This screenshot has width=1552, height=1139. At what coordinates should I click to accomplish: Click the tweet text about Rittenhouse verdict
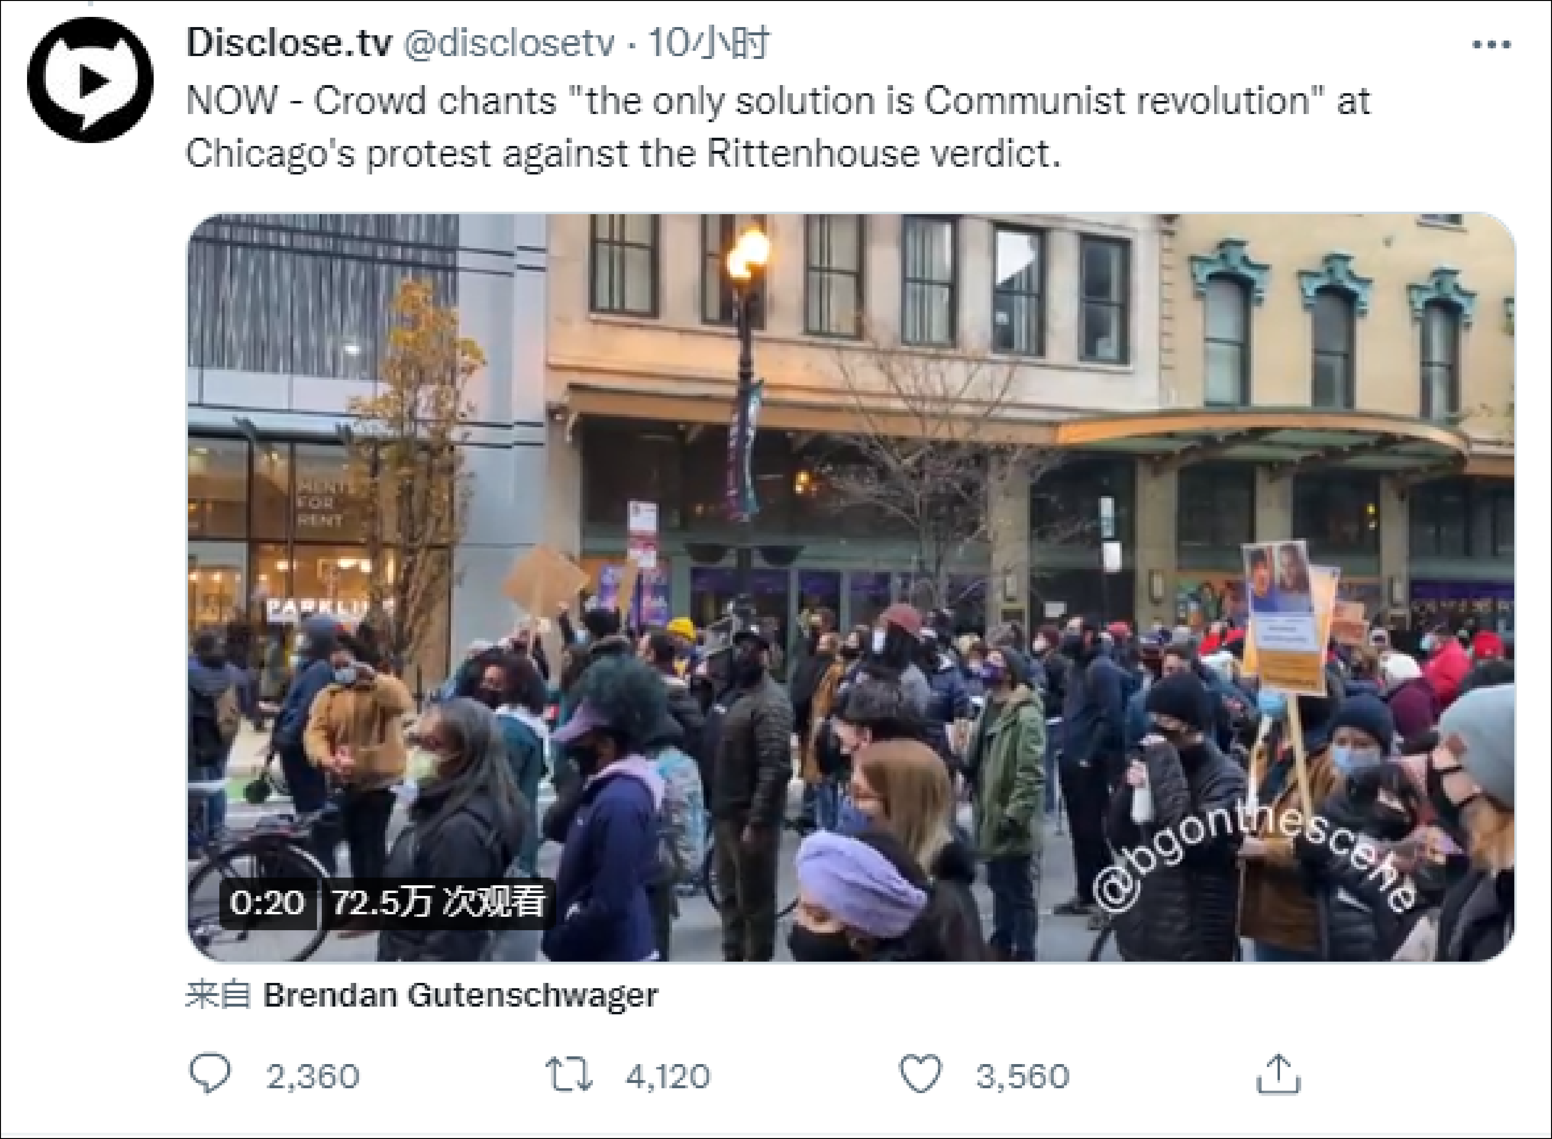pyautogui.click(x=778, y=126)
